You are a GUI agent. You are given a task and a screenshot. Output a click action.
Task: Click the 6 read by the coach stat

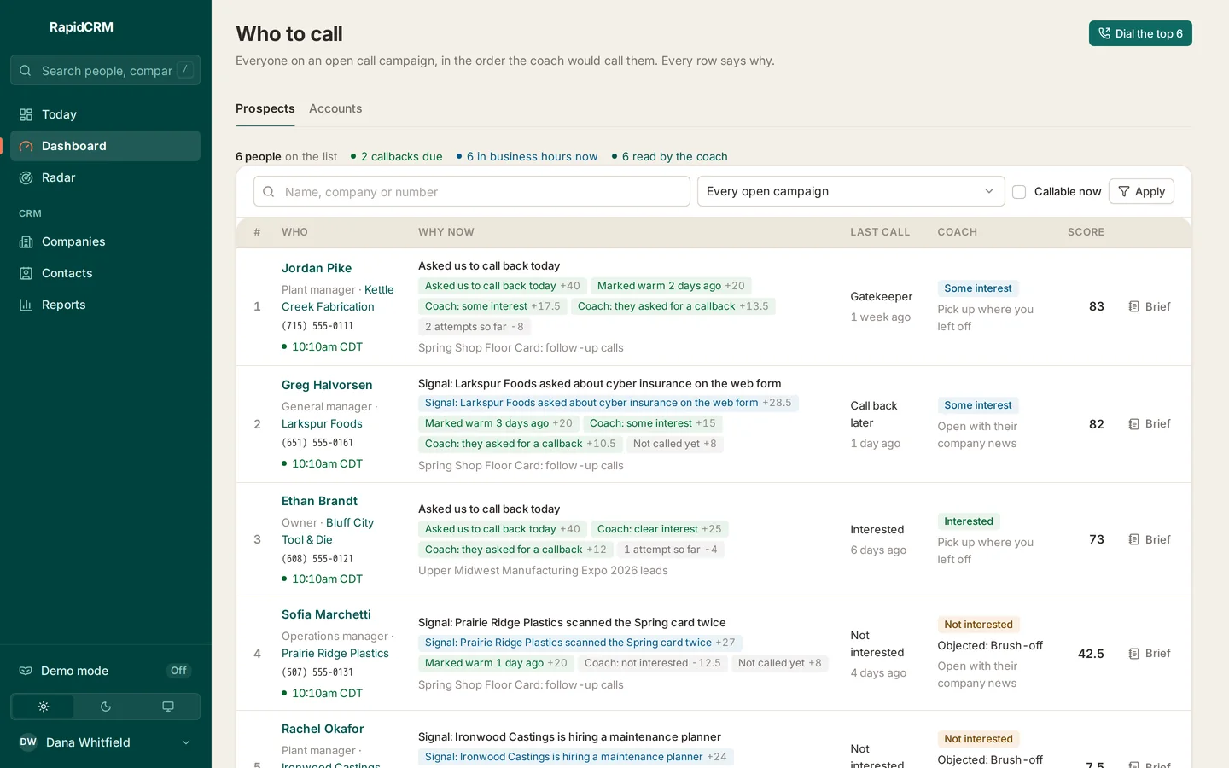tap(670, 156)
